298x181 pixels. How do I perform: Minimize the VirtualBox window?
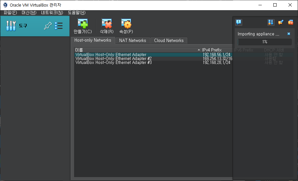pos(260,5)
